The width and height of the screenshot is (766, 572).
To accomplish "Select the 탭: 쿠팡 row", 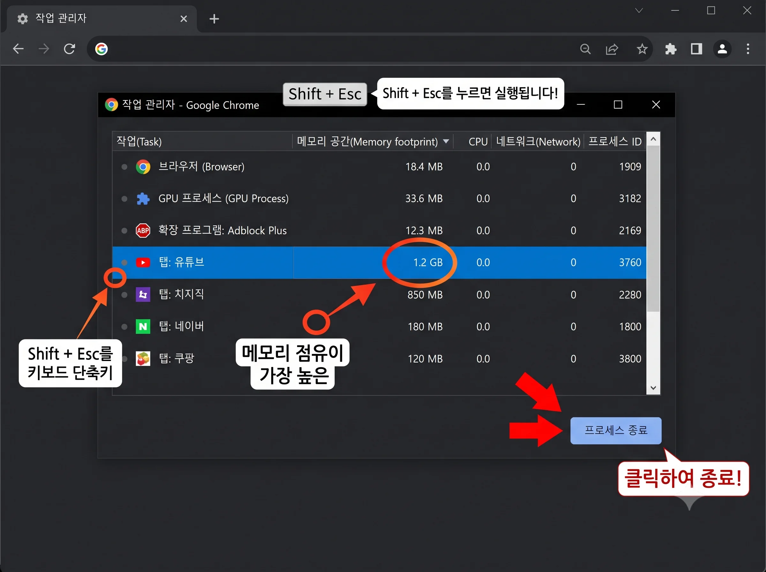I will tap(379, 359).
